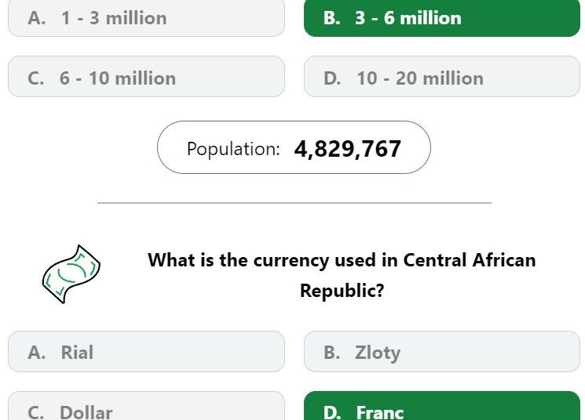
Task: Click the letter D beside Franc
Action: (x=332, y=412)
